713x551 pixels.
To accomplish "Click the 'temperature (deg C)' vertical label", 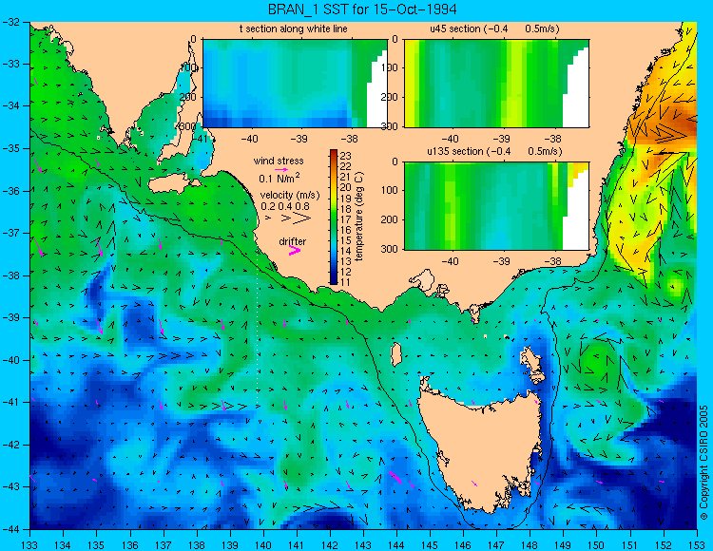I will [359, 217].
